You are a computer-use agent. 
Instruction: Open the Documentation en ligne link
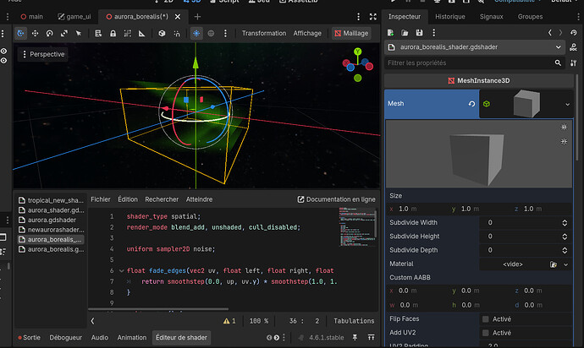click(337, 199)
